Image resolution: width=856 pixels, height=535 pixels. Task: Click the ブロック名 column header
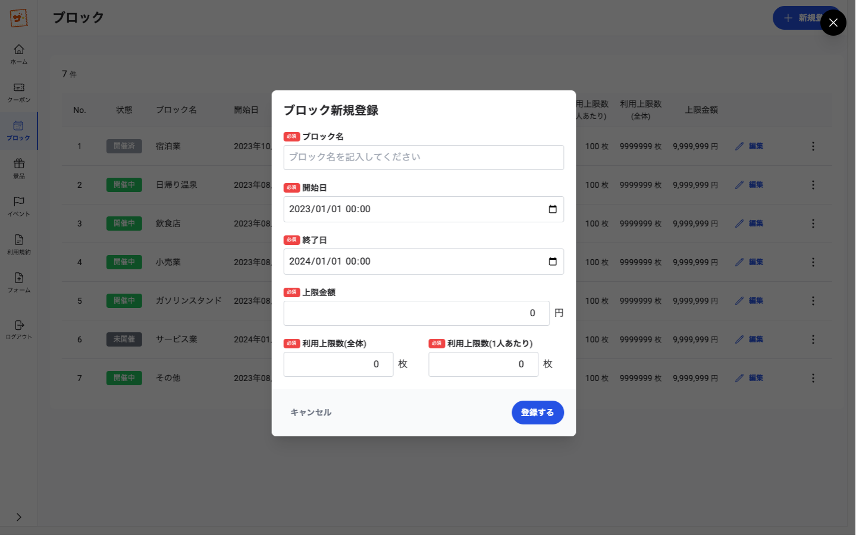[176, 110]
